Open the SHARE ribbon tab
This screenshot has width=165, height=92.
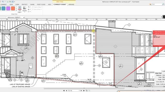pyautogui.click(x=32, y=5)
